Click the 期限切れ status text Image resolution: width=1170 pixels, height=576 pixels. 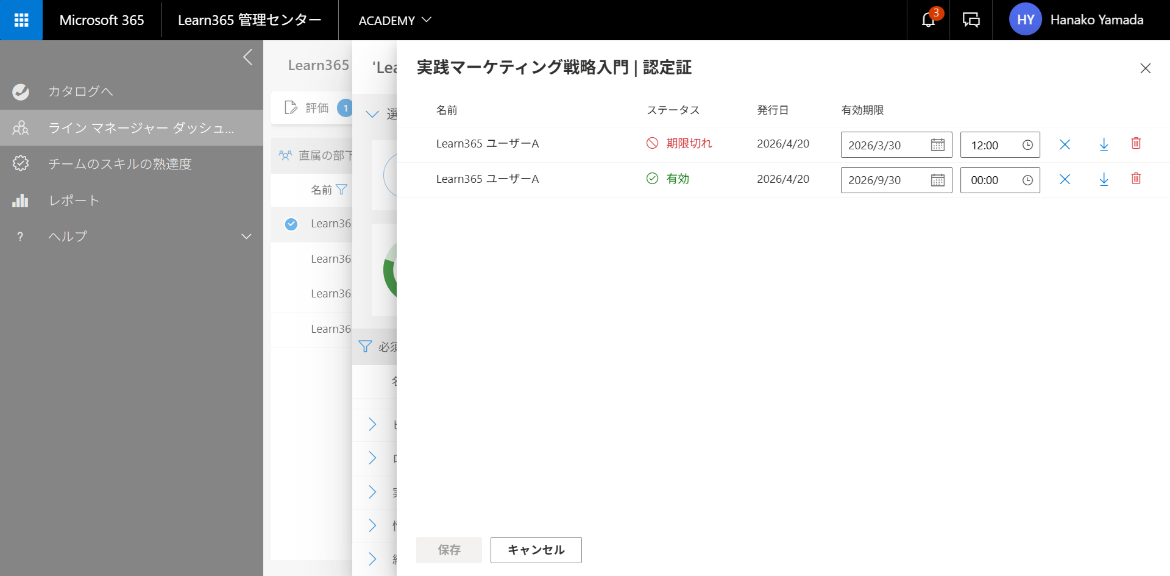(689, 143)
